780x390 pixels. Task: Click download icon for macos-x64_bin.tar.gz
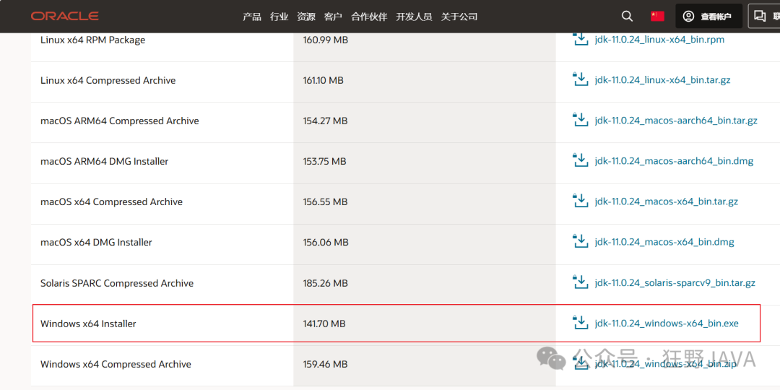(581, 201)
